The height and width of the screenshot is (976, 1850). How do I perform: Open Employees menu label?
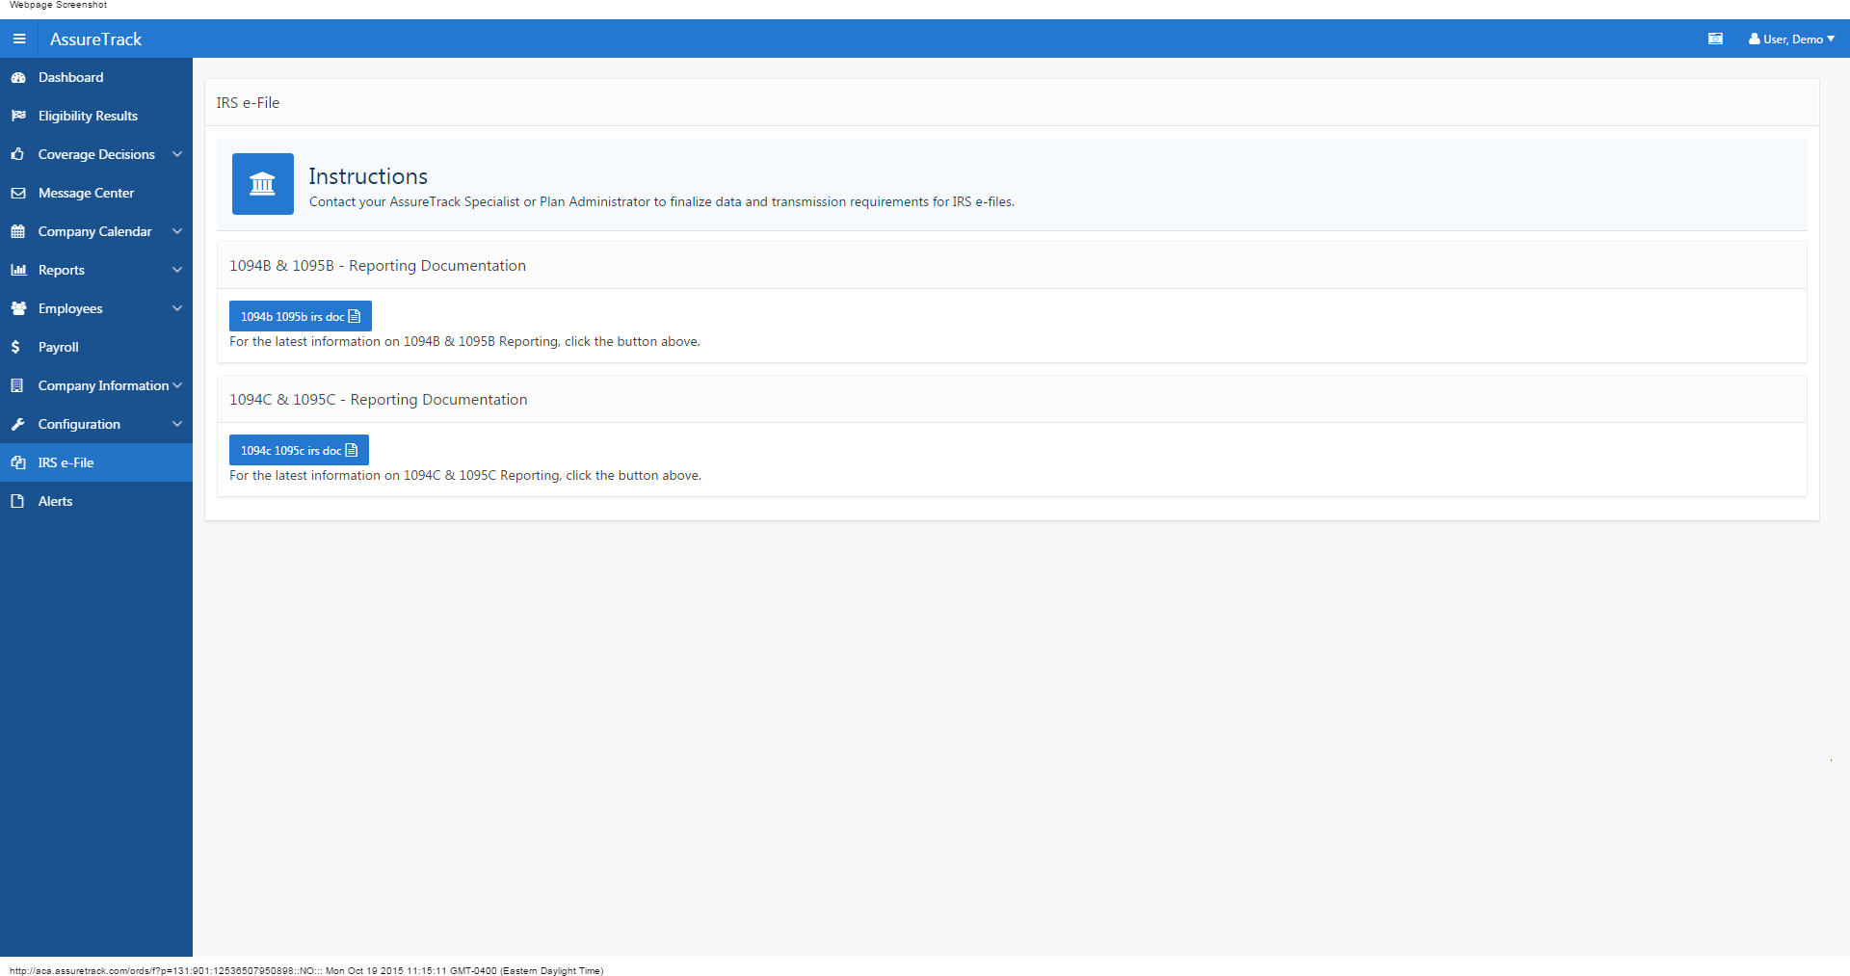point(70,308)
